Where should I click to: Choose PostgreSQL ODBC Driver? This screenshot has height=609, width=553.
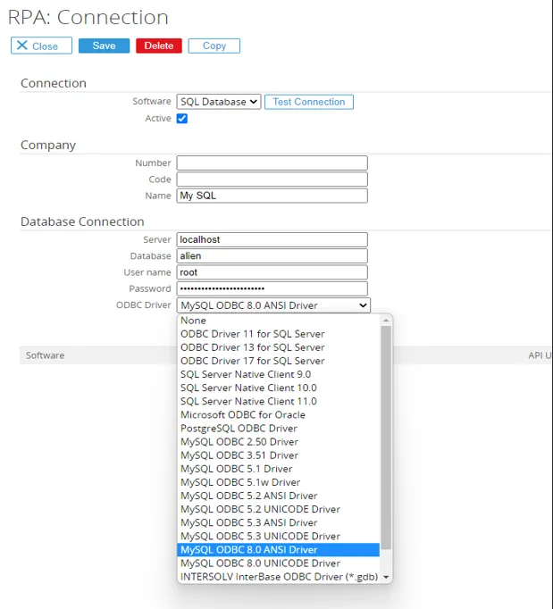(x=278, y=429)
